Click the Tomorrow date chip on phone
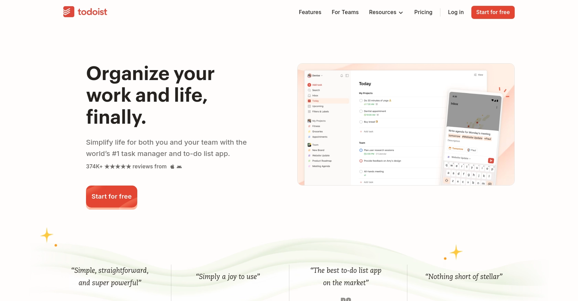The height and width of the screenshot is (301, 578). click(456, 148)
